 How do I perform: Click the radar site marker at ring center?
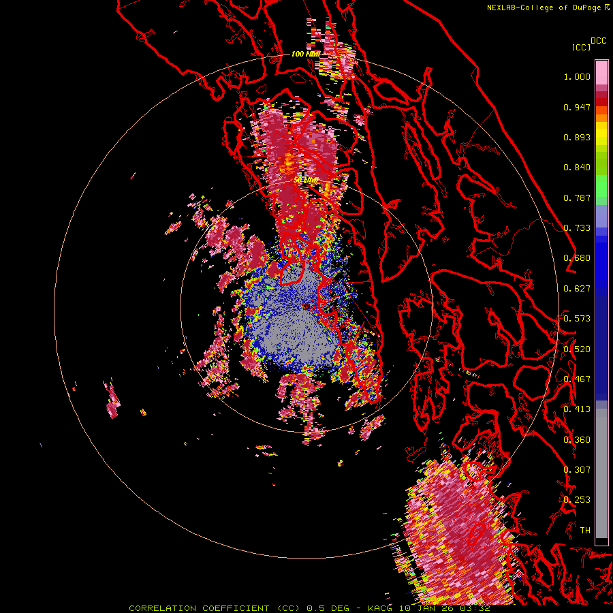point(306,306)
